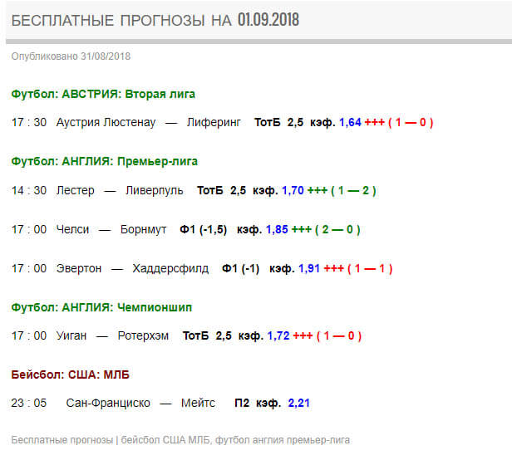
Task: Click team name 'Мейтс'
Action: click(198, 404)
